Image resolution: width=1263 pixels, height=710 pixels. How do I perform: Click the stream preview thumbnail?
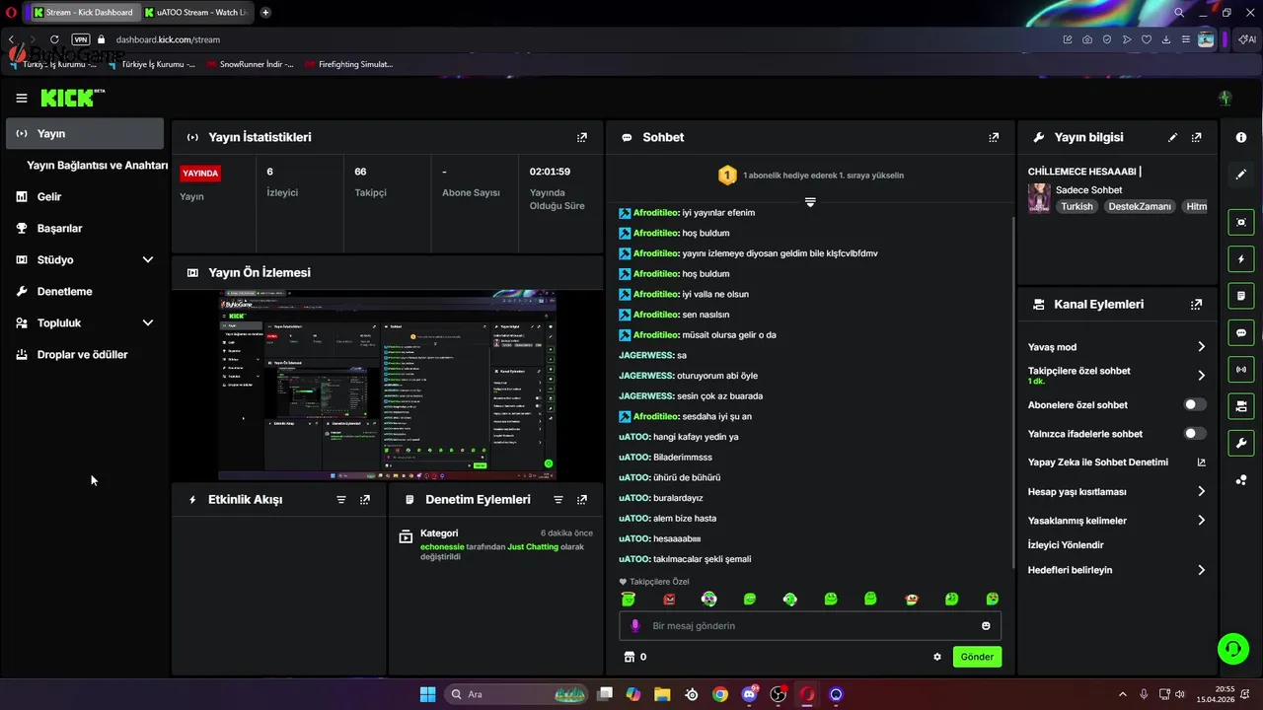387,385
